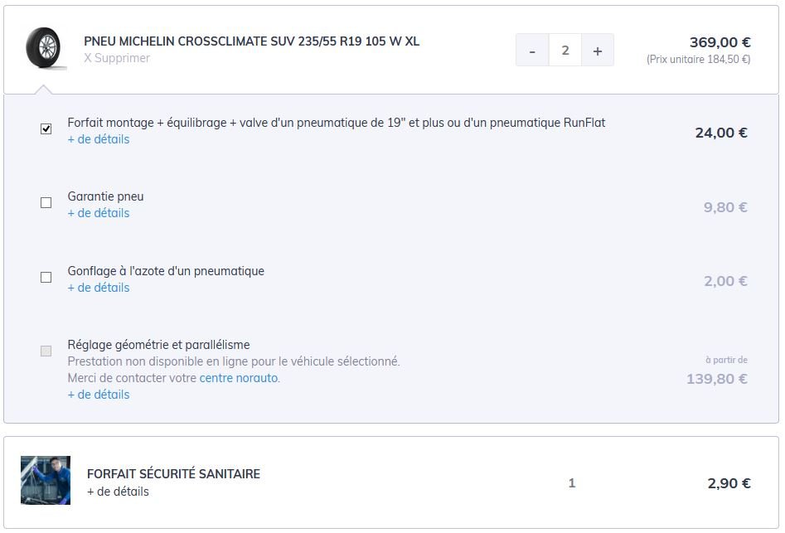Expand details under Réglage géométrie et parallélisme

[x=99, y=395]
